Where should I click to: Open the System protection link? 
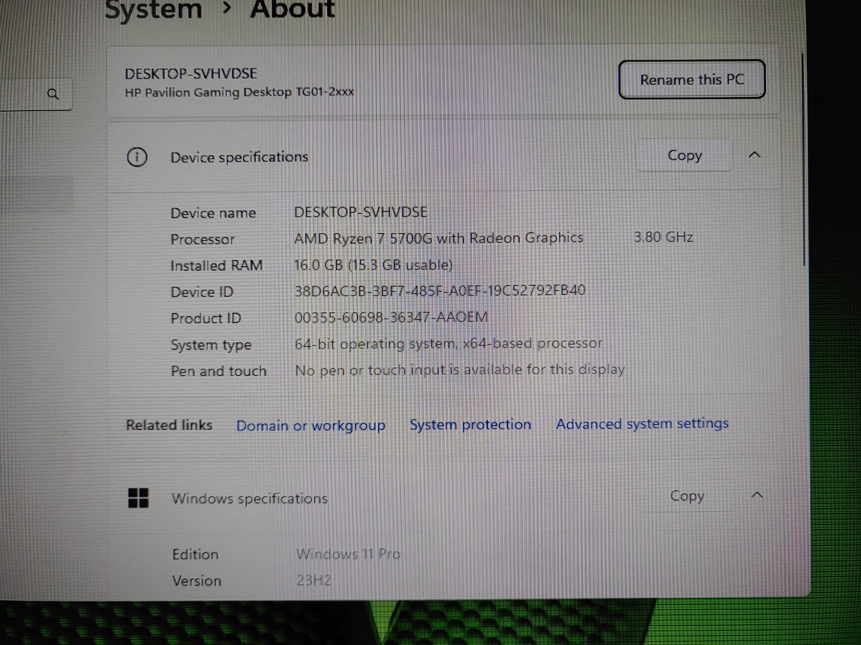[470, 425]
